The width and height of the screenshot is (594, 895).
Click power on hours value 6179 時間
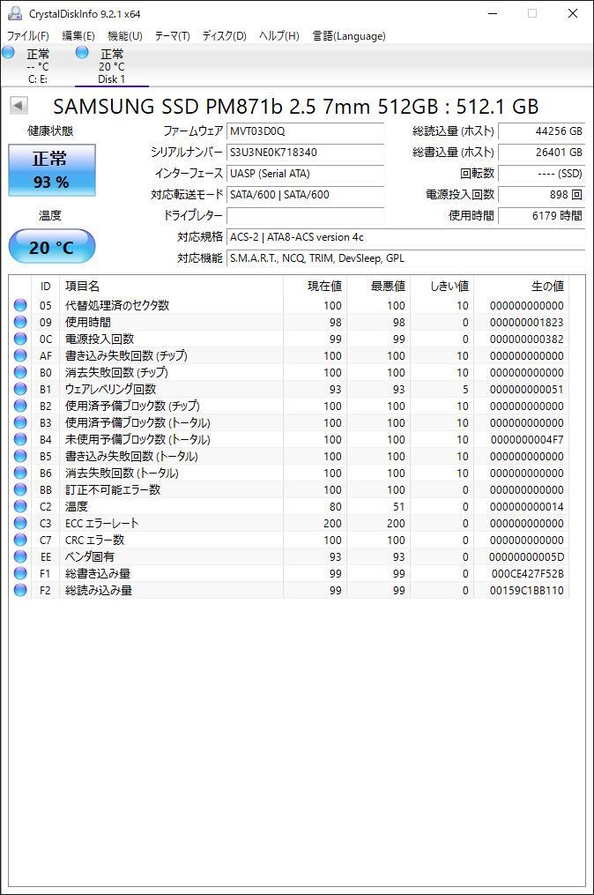click(x=541, y=216)
